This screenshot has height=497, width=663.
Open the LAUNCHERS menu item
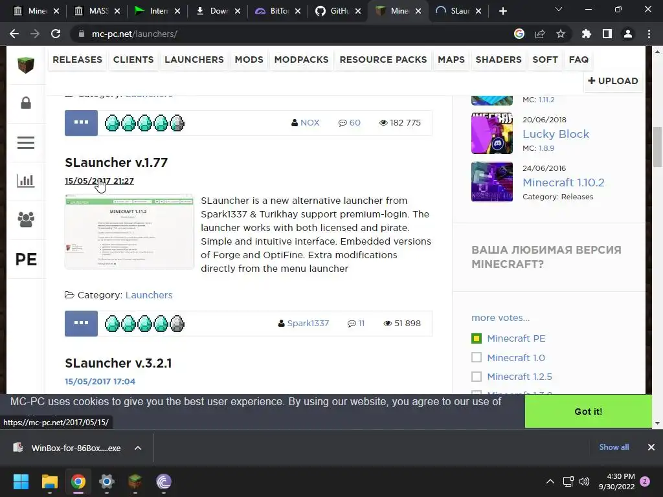click(194, 60)
